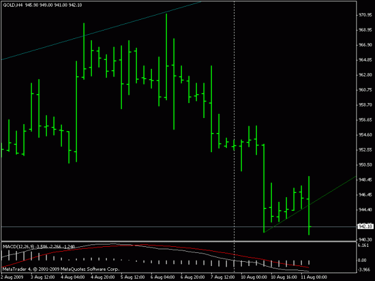Click the 958.70 price label

click(x=365, y=105)
